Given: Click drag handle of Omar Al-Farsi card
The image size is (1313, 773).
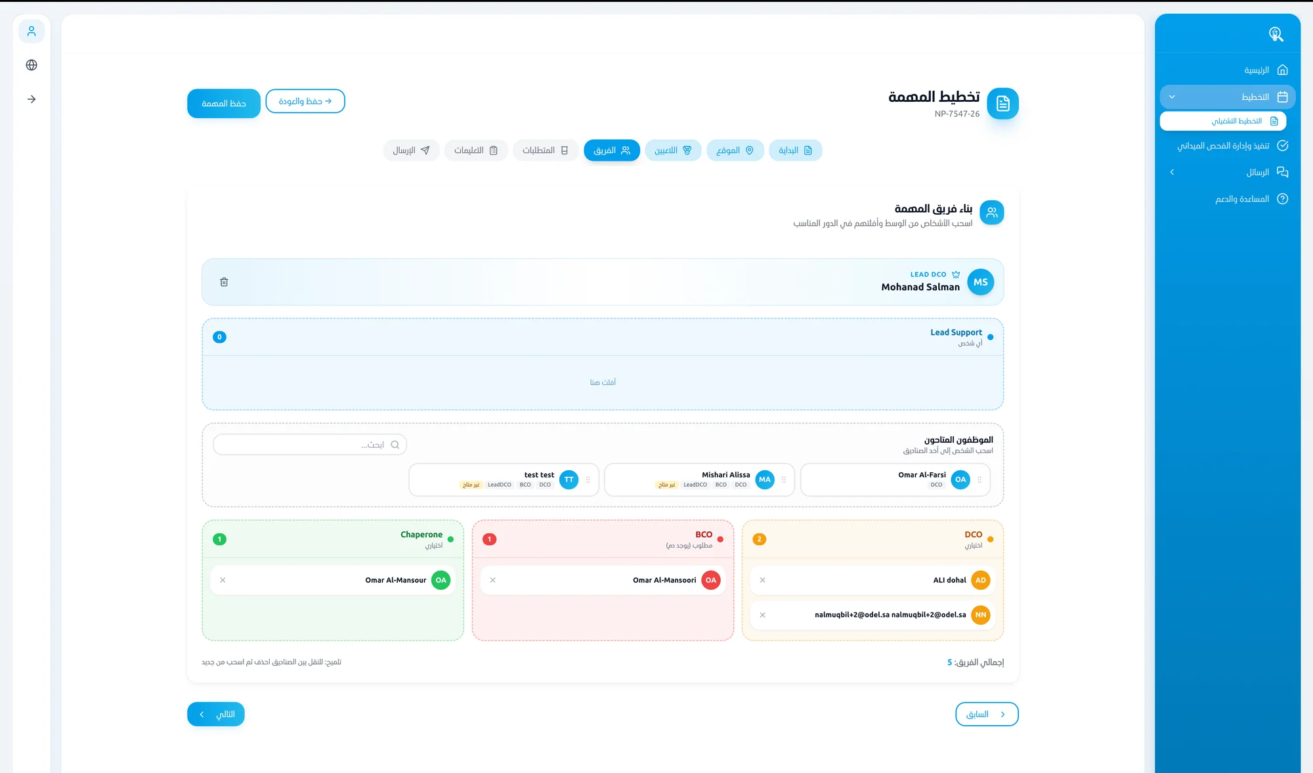Looking at the screenshot, I should pos(979,479).
